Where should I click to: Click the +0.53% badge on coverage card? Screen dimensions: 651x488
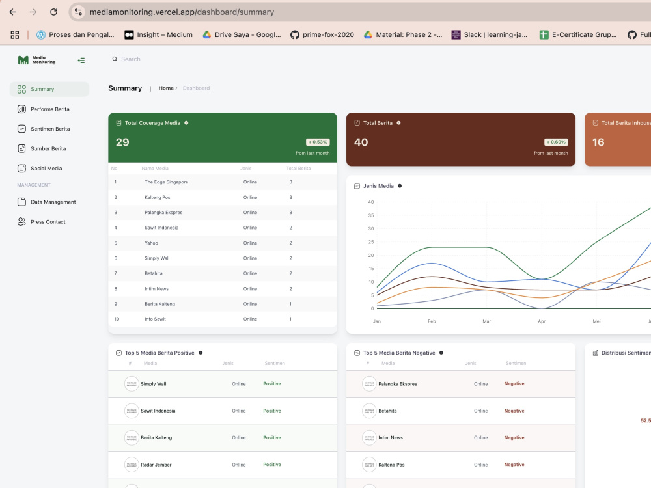point(318,142)
